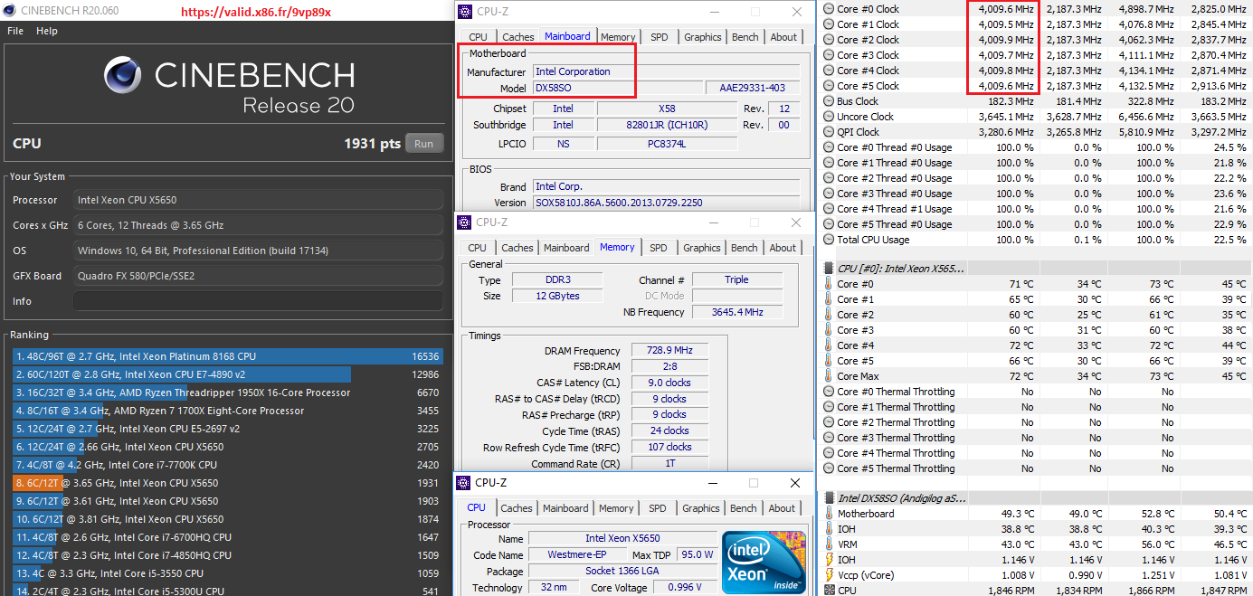Click the Processor field Intel Xeon CPU X5650
Image resolution: width=1253 pixels, height=596 pixels.
tap(259, 200)
